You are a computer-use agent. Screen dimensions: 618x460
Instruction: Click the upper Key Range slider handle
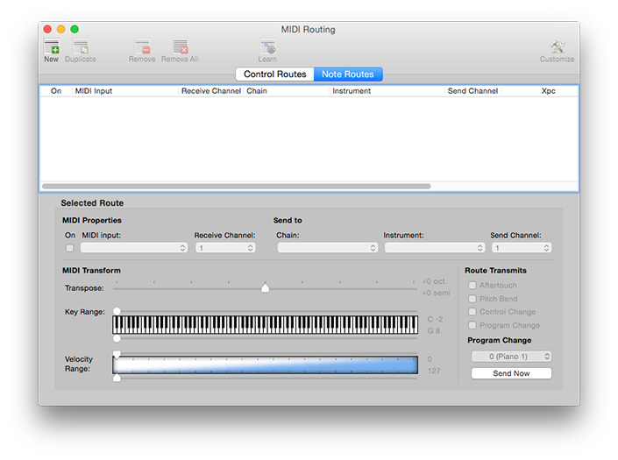click(x=117, y=311)
